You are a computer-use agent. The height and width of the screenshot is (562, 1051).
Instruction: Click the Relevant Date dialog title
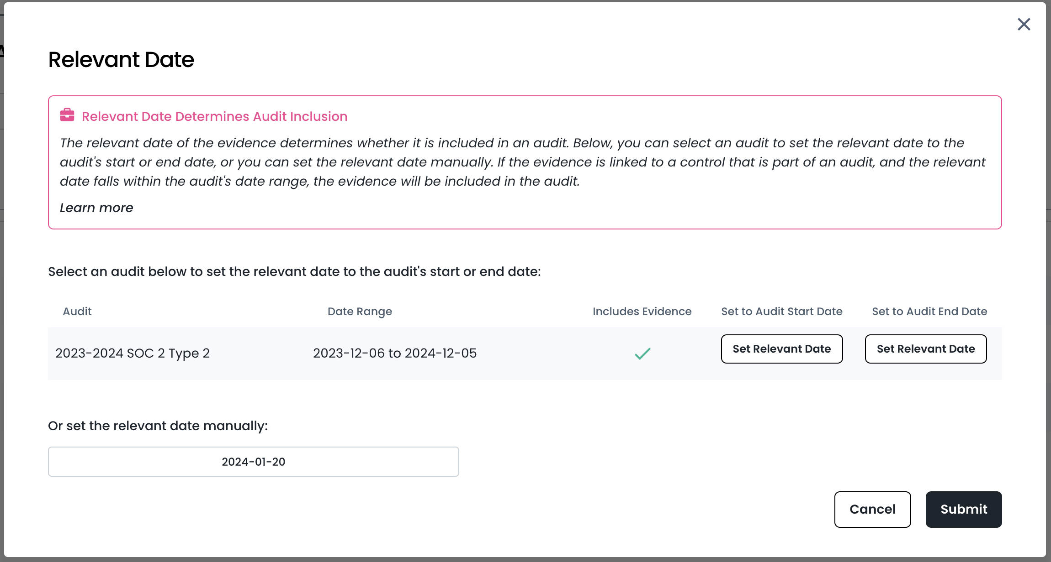coord(121,60)
